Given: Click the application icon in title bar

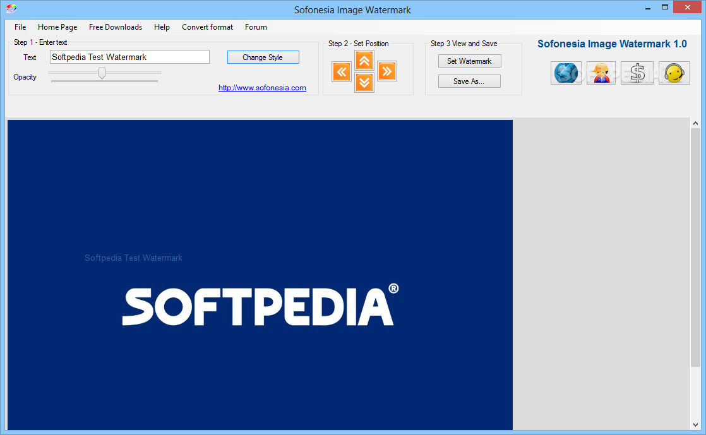Looking at the screenshot, I should [11, 9].
